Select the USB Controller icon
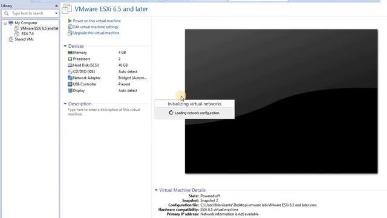Image resolution: width=387 pixels, height=218 pixels. (70, 84)
